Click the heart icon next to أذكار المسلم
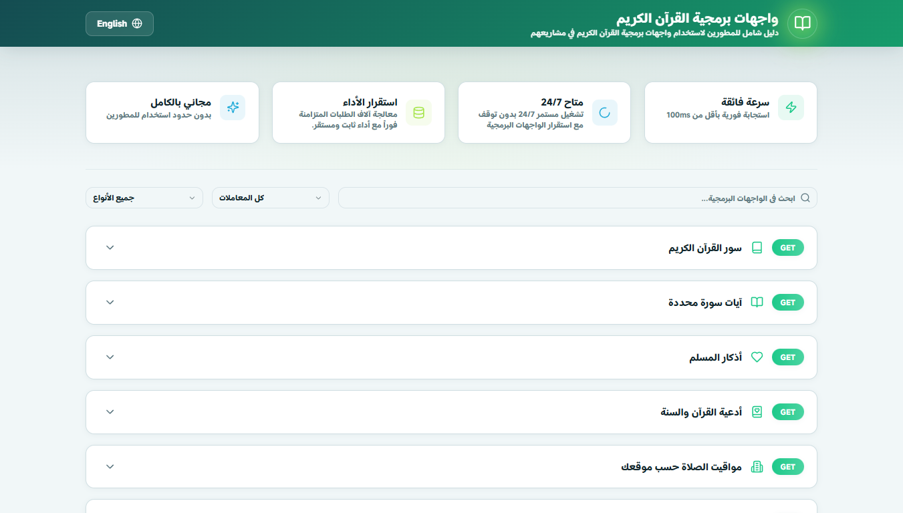Viewport: 903px width, 513px height. click(757, 357)
